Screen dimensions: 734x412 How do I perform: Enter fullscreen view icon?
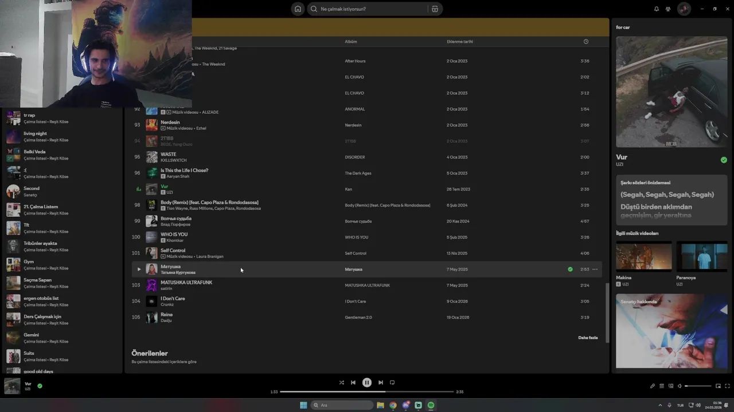point(728,386)
